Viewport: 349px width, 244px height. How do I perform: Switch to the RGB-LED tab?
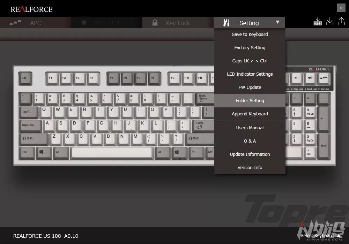click(107, 22)
